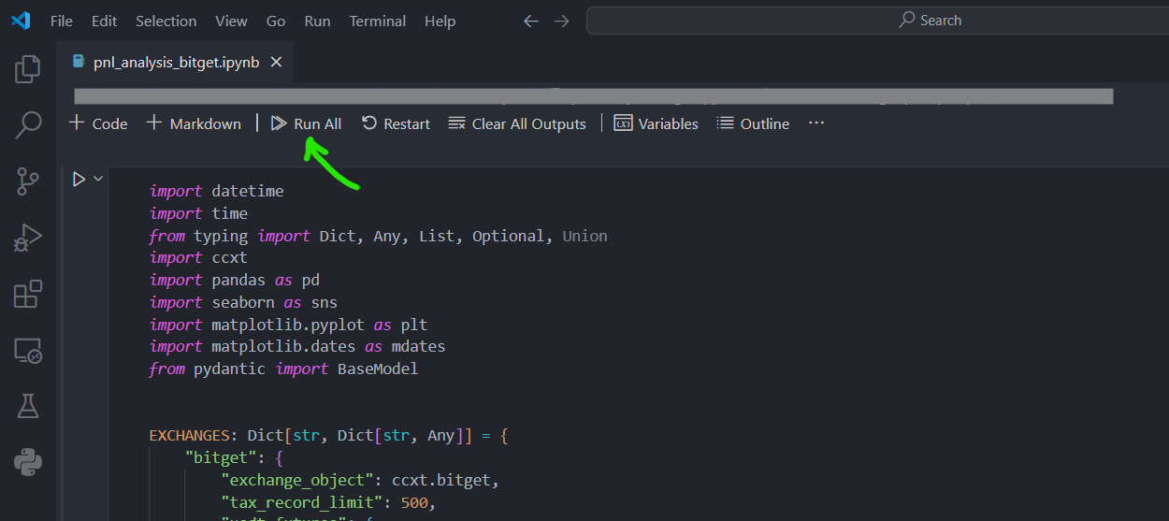This screenshot has height=521, width=1169.
Task: Close the pnl_analysis_bitget.ipynb tab
Action: click(276, 62)
